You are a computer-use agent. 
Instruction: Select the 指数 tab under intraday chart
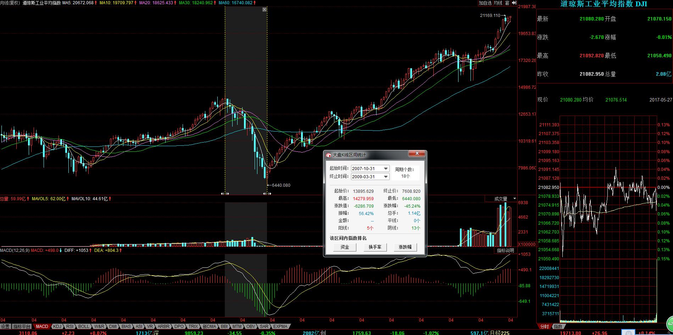[558, 327]
